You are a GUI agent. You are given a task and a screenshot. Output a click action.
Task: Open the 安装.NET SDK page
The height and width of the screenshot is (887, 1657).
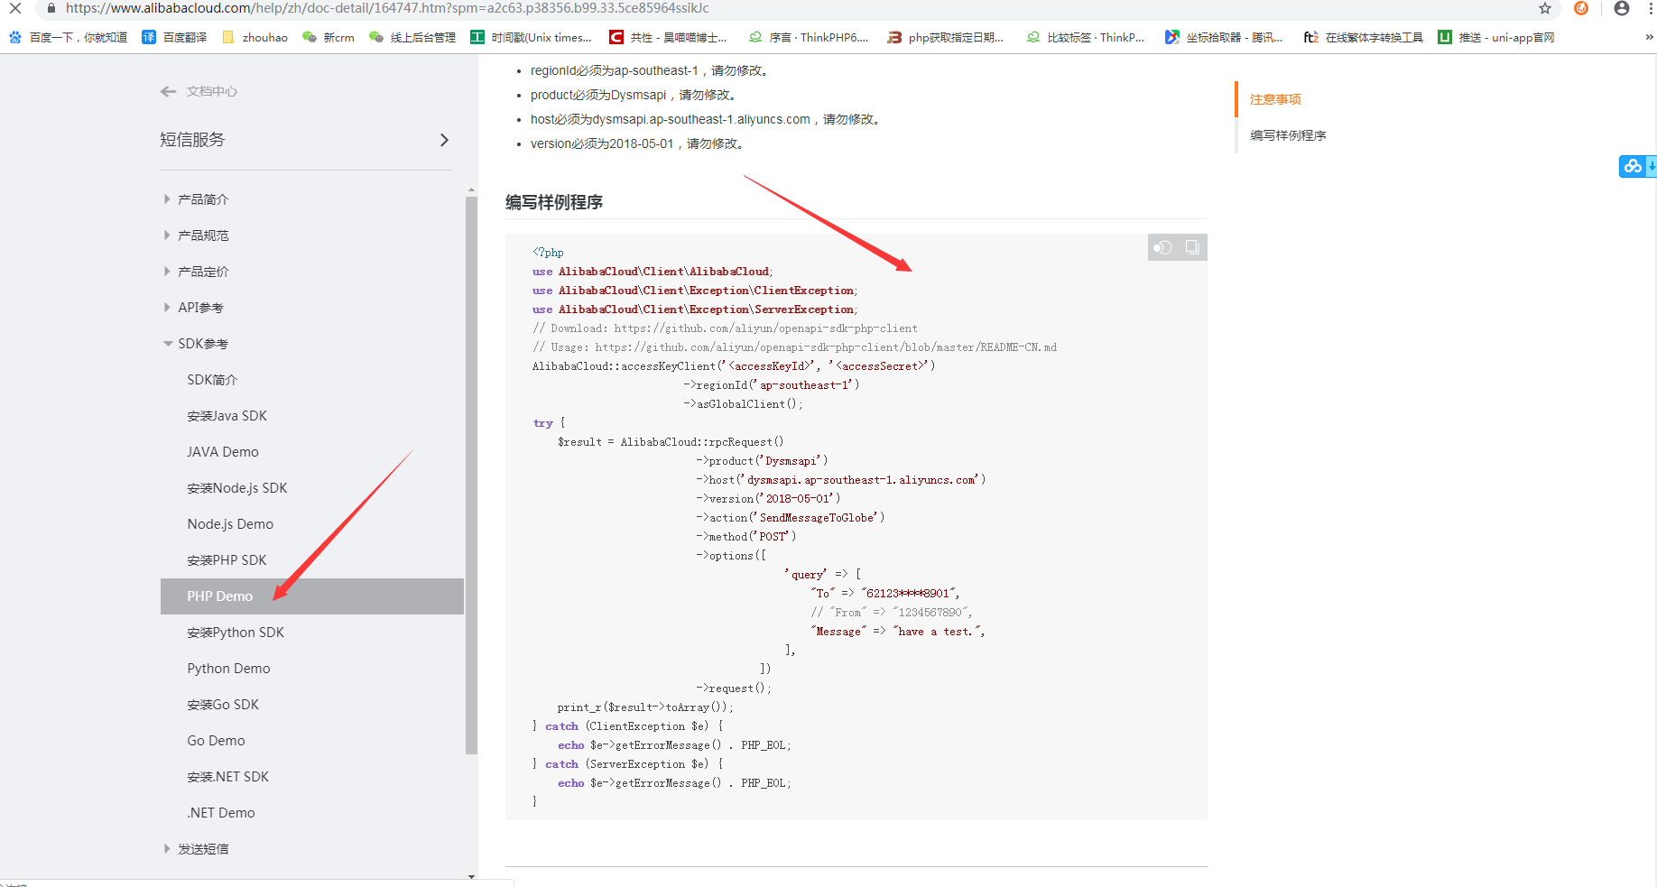click(x=227, y=777)
